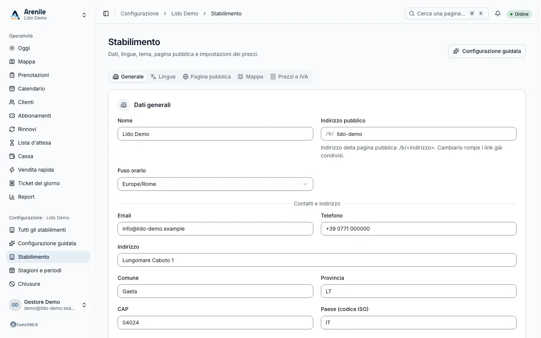
Task: Switch to the Mappa tab
Action: [250, 77]
